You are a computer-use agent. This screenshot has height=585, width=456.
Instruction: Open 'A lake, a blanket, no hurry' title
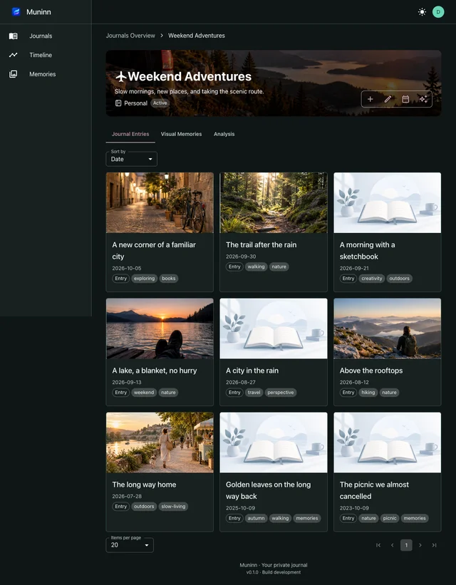[x=155, y=371]
